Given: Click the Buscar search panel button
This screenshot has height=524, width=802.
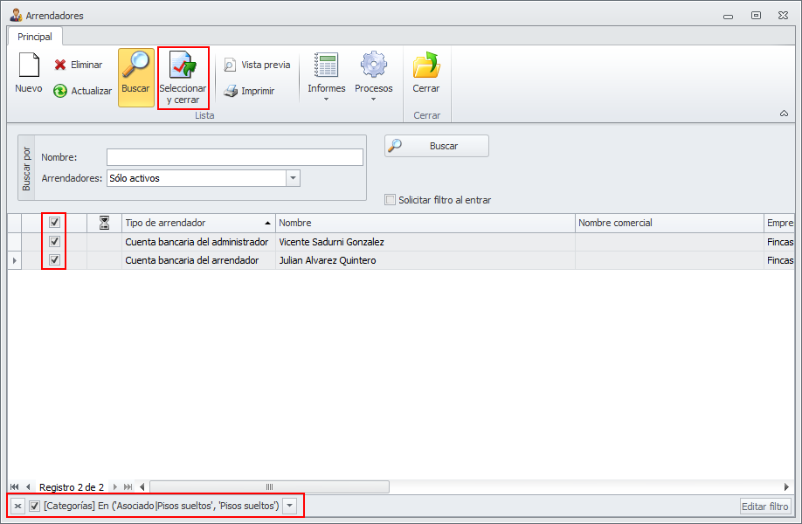Looking at the screenshot, I should (x=436, y=146).
